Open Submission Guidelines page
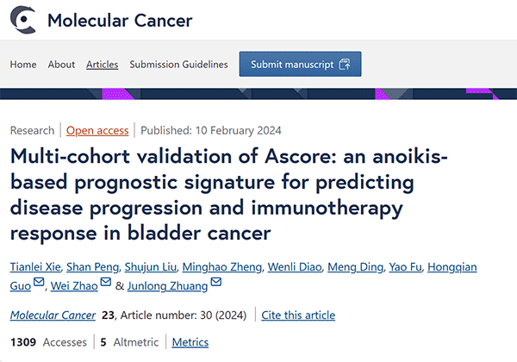This screenshot has height=362, width=517. (x=178, y=65)
